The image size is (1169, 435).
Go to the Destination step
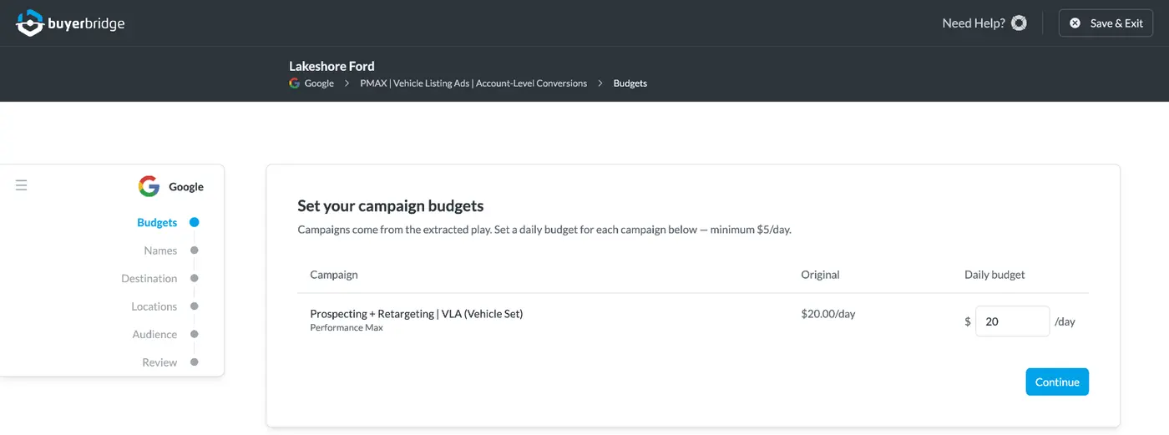pos(149,279)
